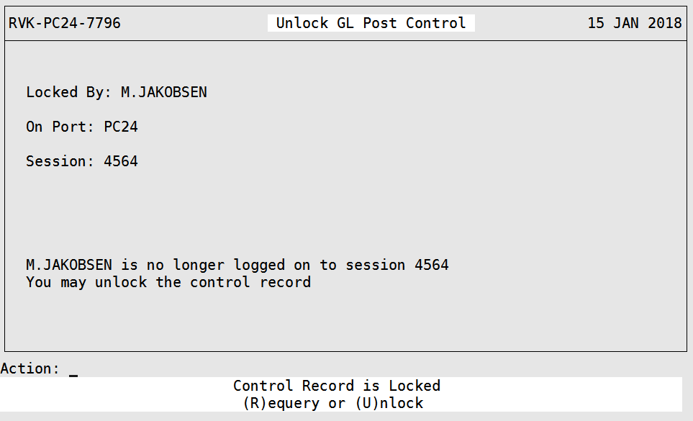
Task: Click the 15 JAN 2018 date
Action: point(634,23)
